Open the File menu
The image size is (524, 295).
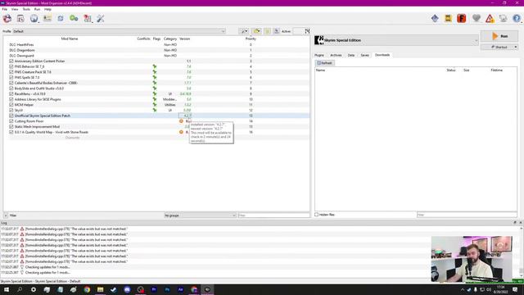tap(5, 9)
